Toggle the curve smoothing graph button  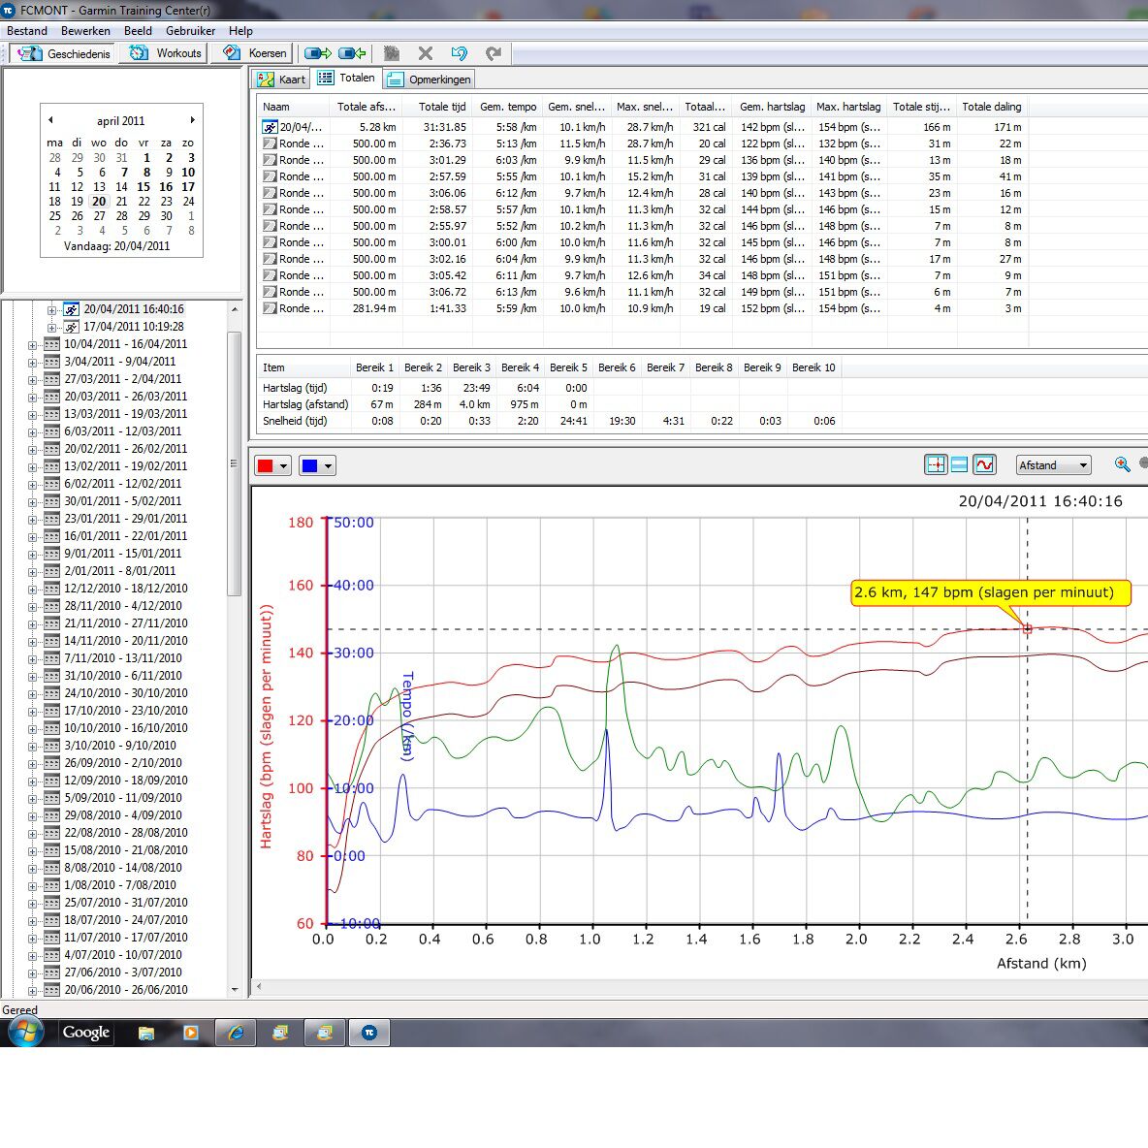tap(984, 465)
